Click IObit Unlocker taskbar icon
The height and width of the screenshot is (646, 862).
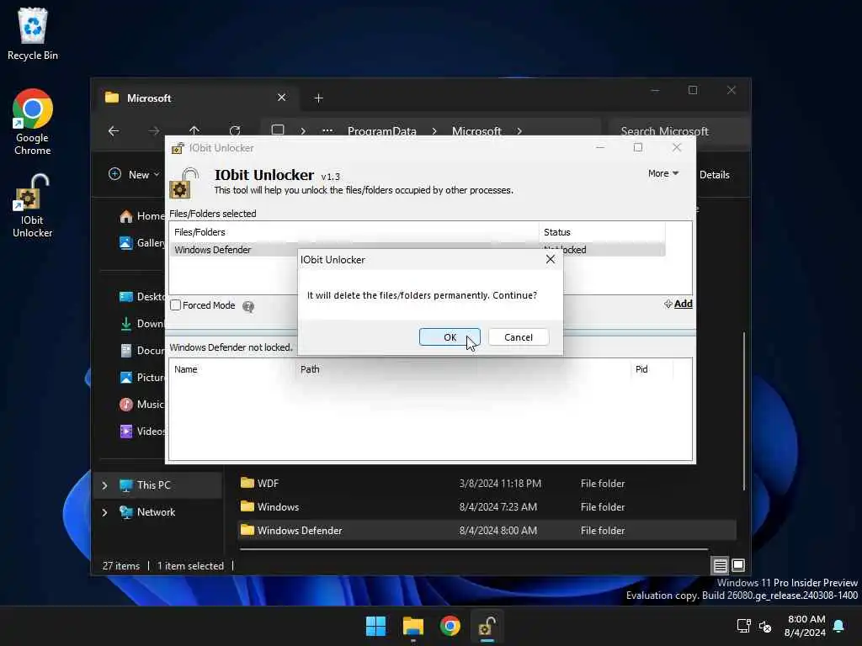pos(487,626)
